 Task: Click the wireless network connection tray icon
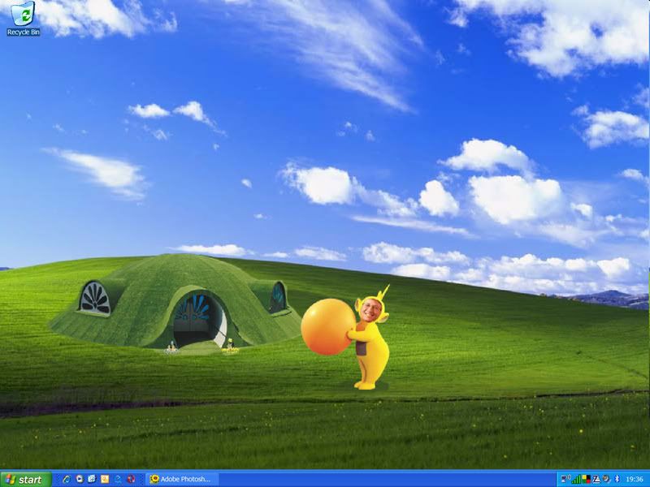coord(565,479)
